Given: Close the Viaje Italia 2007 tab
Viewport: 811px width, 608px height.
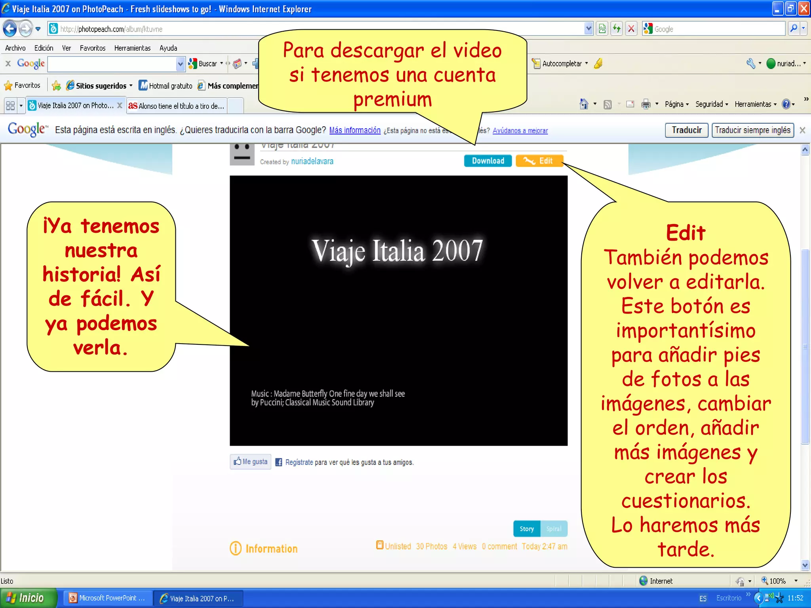Looking at the screenshot, I should [x=120, y=105].
